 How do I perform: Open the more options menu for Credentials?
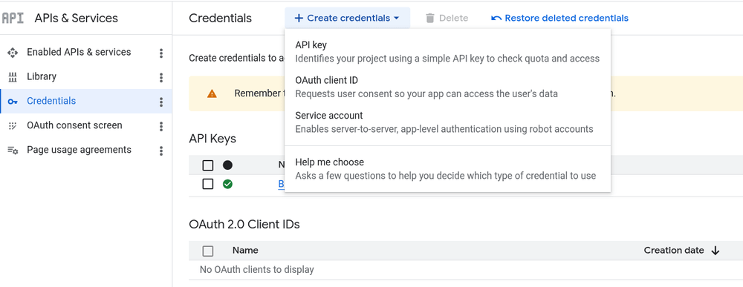(161, 102)
